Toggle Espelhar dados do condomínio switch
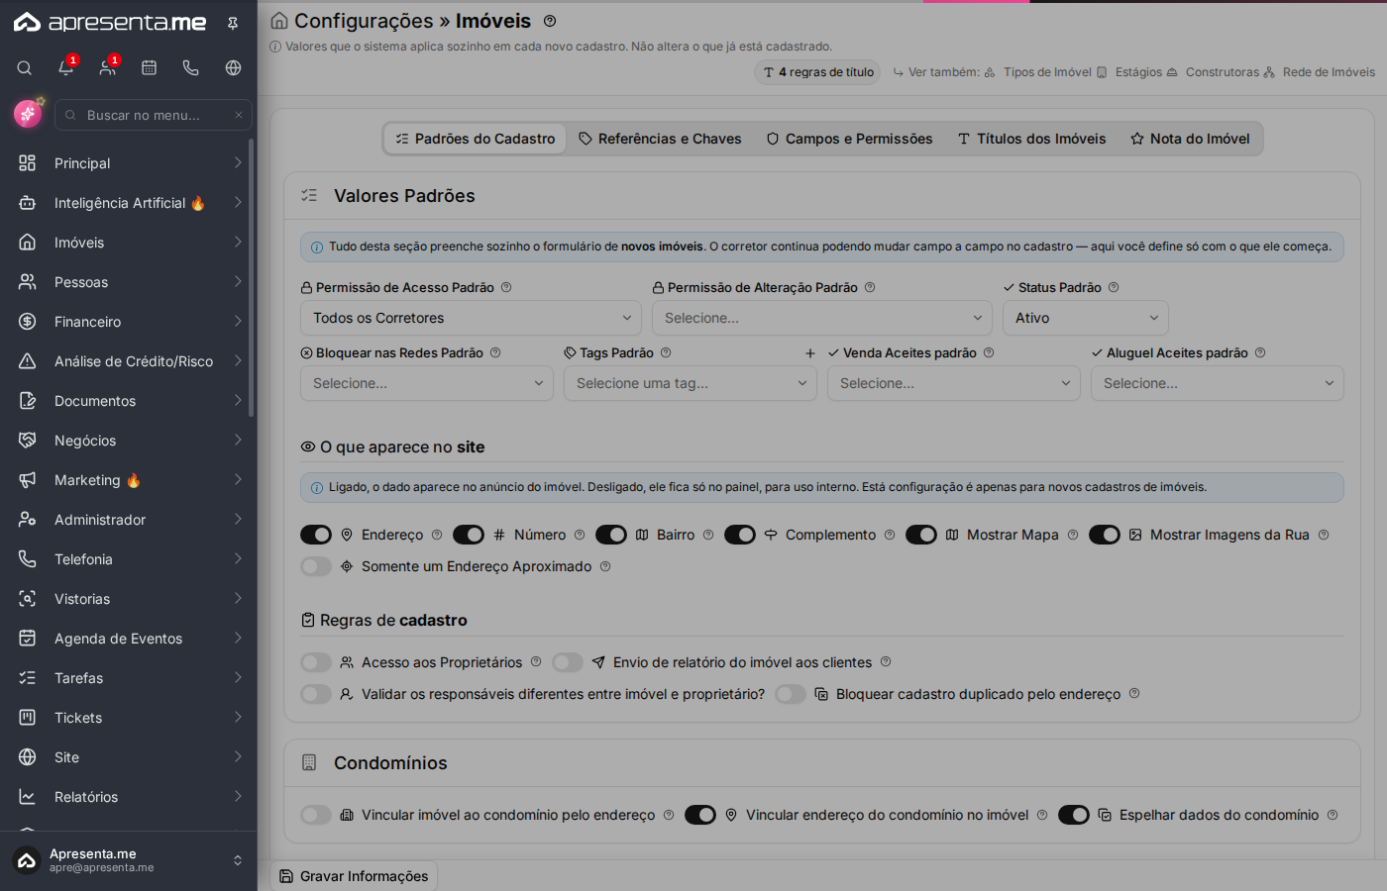The width and height of the screenshot is (1387, 891). pyautogui.click(x=1074, y=815)
